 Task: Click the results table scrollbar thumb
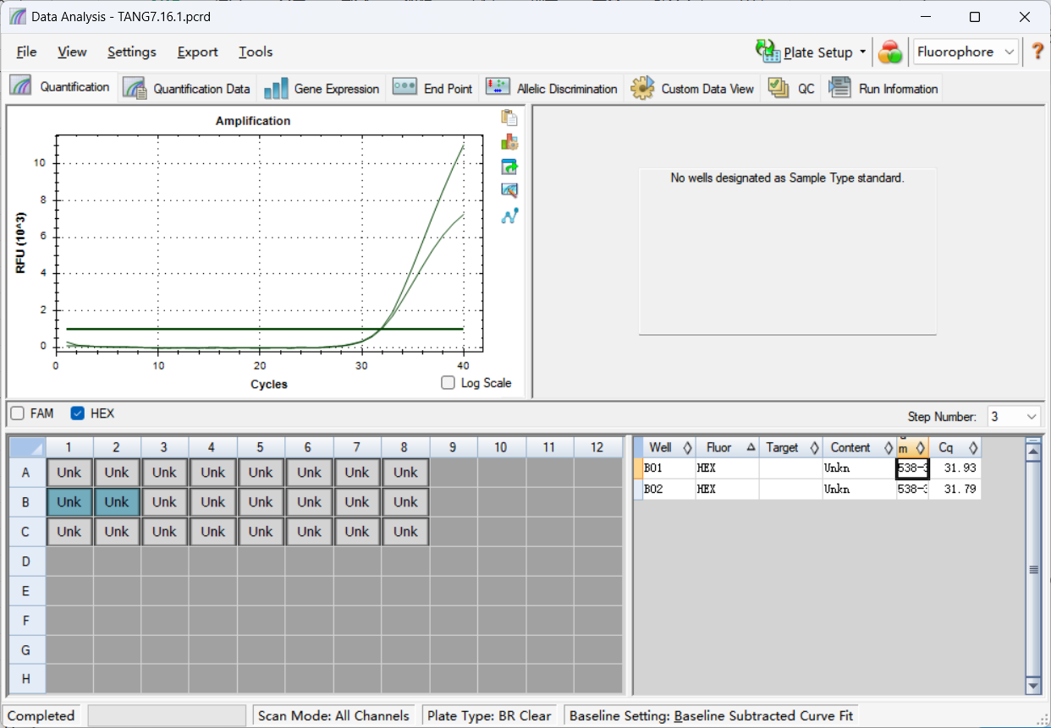tap(1032, 569)
